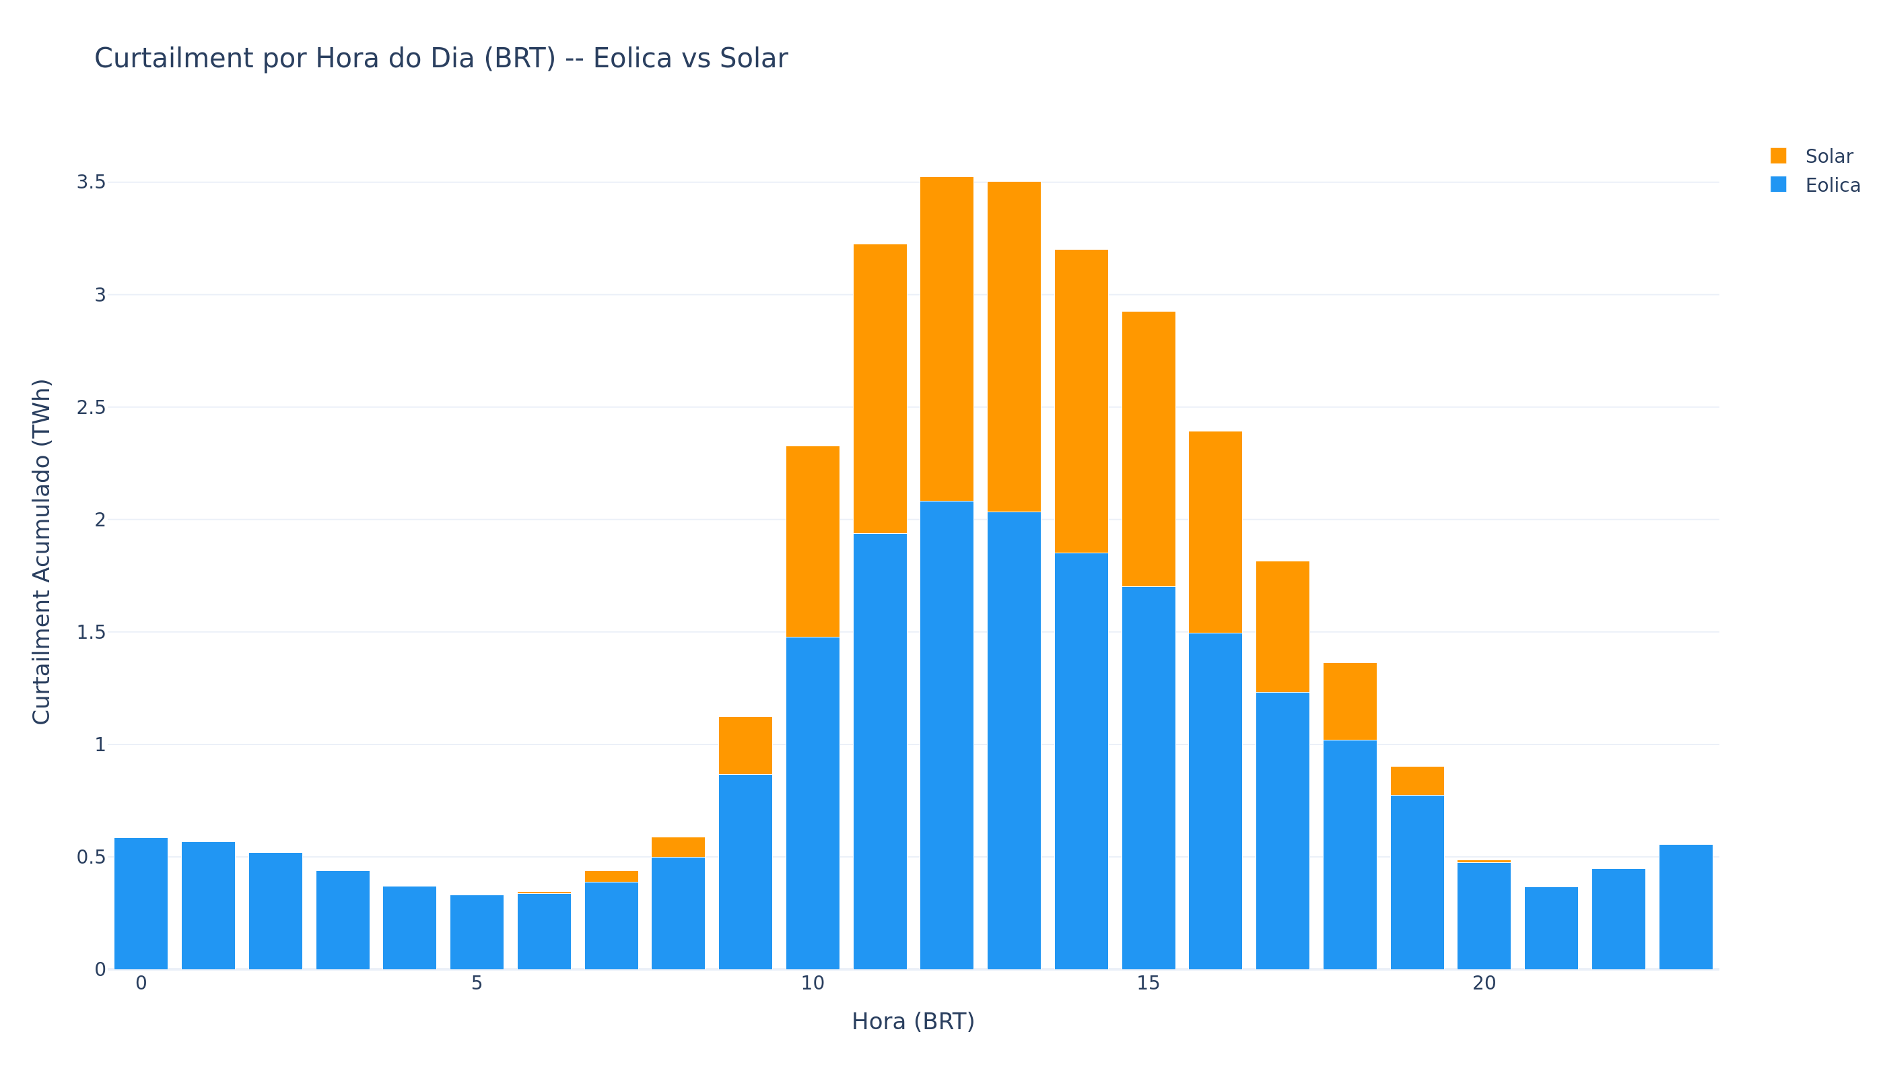This screenshot has height=1077, width=1885.
Task: Click the blue bar at hour 20
Action: [1483, 915]
